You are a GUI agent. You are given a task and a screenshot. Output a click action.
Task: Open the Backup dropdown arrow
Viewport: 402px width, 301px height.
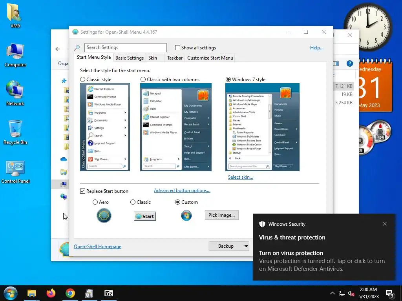(x=246, y=246)
